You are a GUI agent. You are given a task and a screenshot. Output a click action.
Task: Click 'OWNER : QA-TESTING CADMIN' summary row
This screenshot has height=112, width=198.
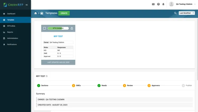pyautogui.click(x=115, y=99)
